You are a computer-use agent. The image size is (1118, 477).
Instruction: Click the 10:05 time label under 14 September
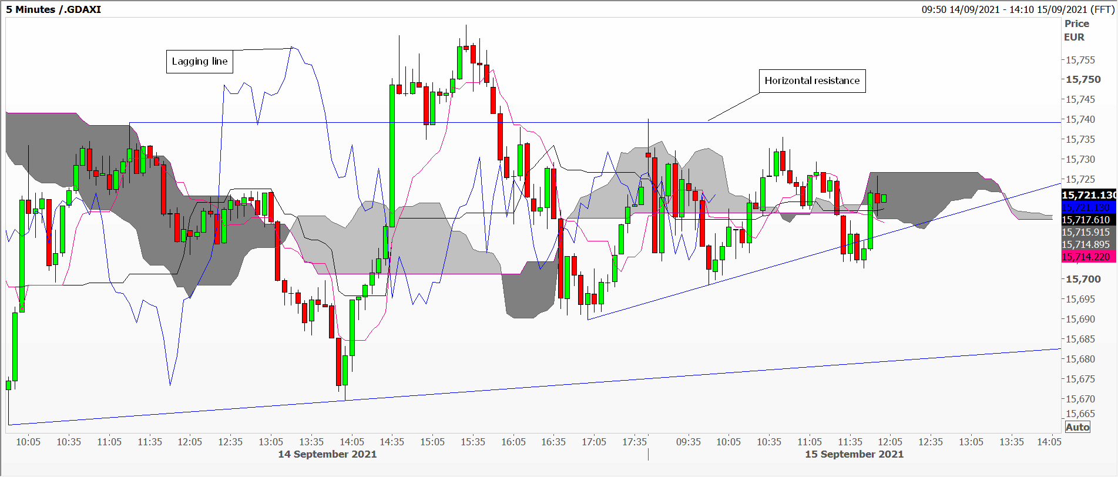[28, 442]
